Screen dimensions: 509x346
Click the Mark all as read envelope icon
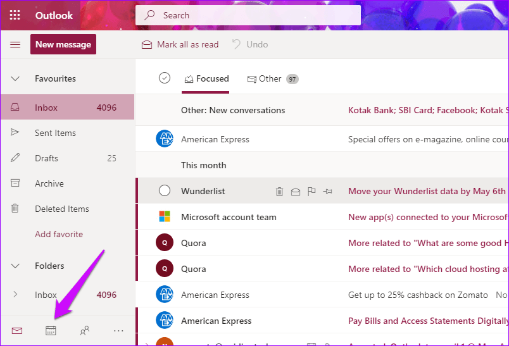[147, 44]
